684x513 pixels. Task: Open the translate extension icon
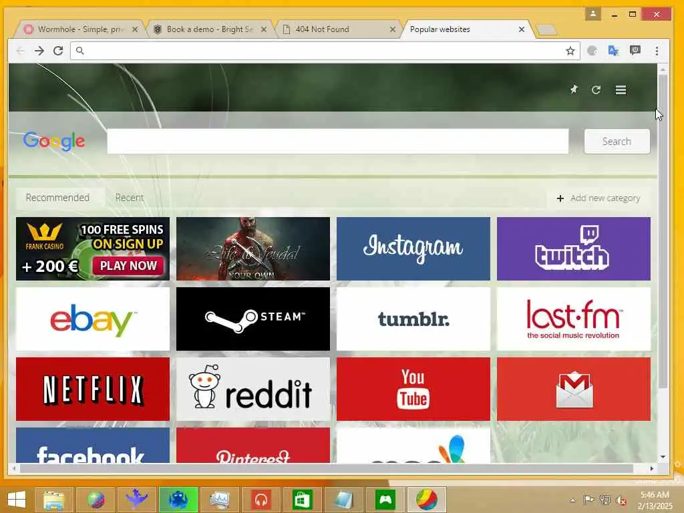613,51
